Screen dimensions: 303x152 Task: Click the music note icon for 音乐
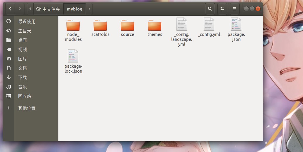coord(9,87)
